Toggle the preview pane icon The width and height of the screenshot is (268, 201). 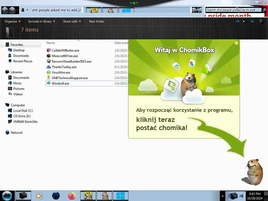click(x=252, y=21)
